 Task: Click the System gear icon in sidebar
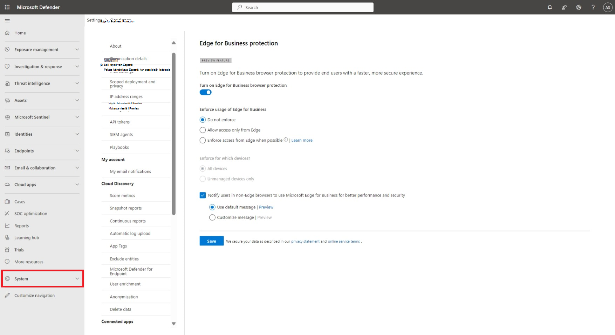[x=7, y=279]
